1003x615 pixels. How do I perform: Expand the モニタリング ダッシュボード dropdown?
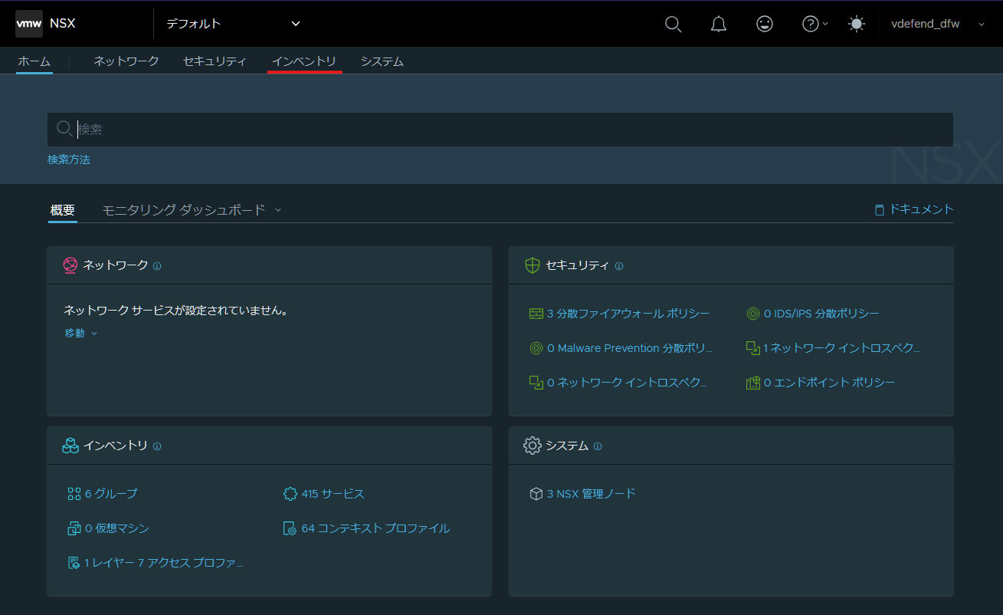click(x=192, y=209)
